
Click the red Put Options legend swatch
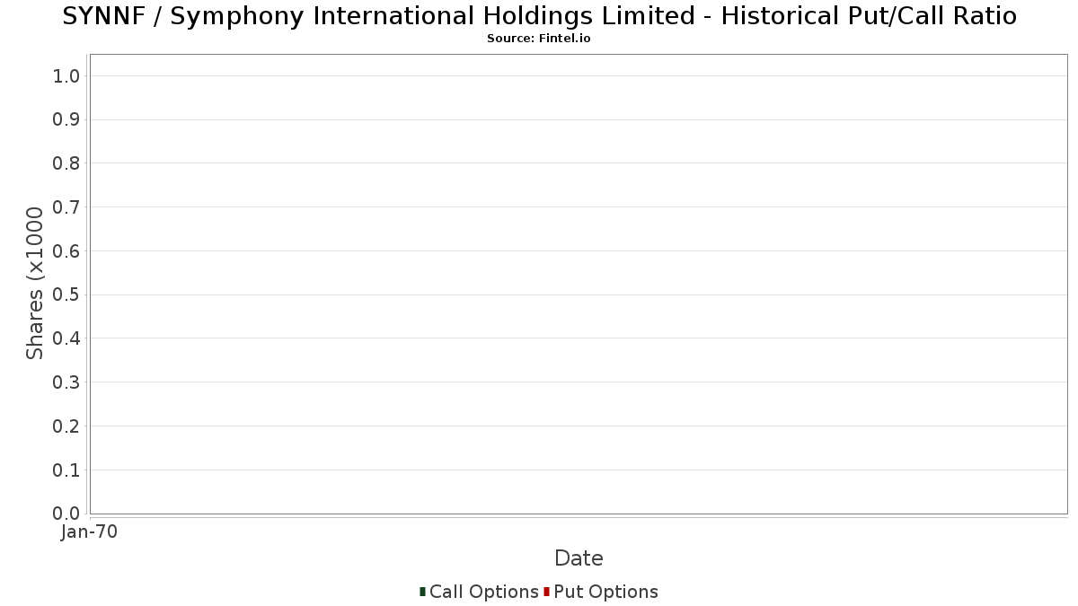point(546,592)
